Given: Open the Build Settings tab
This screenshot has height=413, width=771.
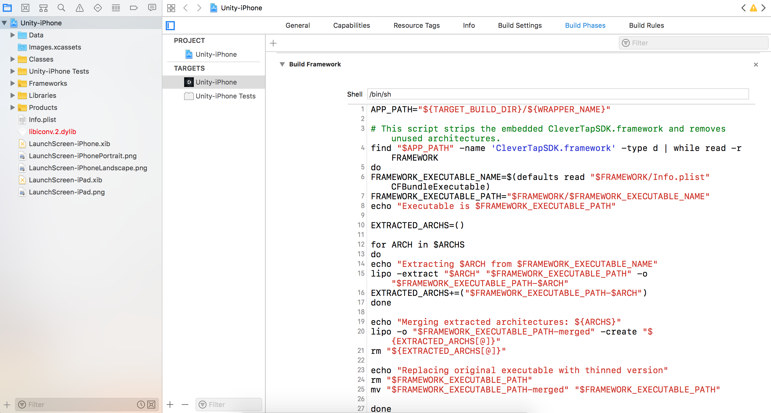Looking at the screenshot, I should [x=520, y=25].
